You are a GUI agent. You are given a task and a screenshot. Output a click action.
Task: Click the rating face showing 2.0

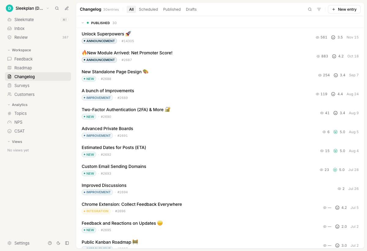coord(337,227)
